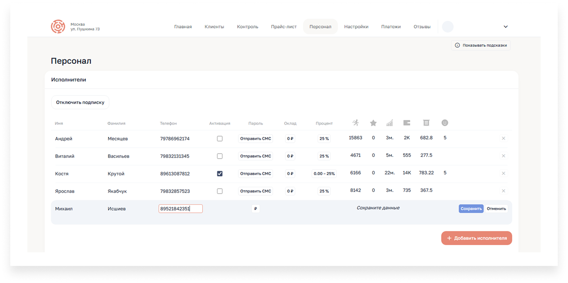Open the Отзывы tab
Viewport: 568px width, 283px height.
tap(422, 27)
